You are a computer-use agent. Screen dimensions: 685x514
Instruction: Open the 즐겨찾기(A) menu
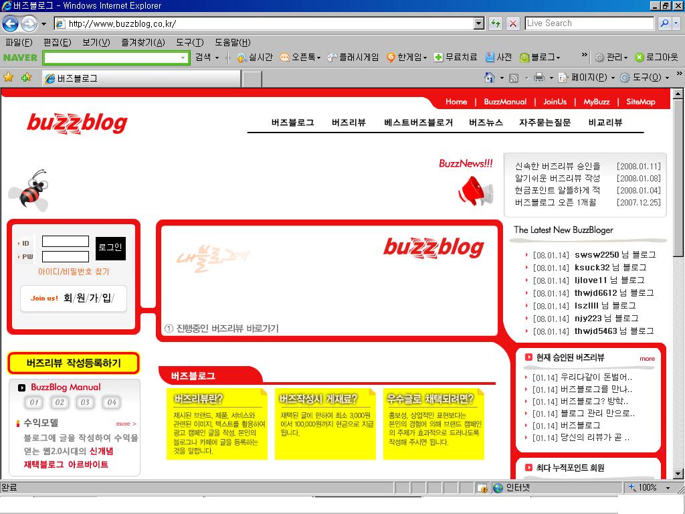coord(143,42)
